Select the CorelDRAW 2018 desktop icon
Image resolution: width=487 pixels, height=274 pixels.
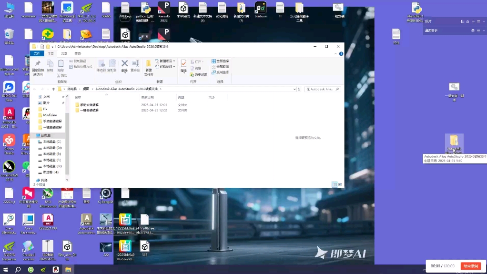pyautogui.click(x=9, y=171)
